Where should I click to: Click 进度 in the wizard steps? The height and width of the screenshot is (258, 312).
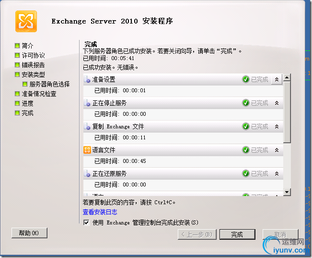[27, 103]
